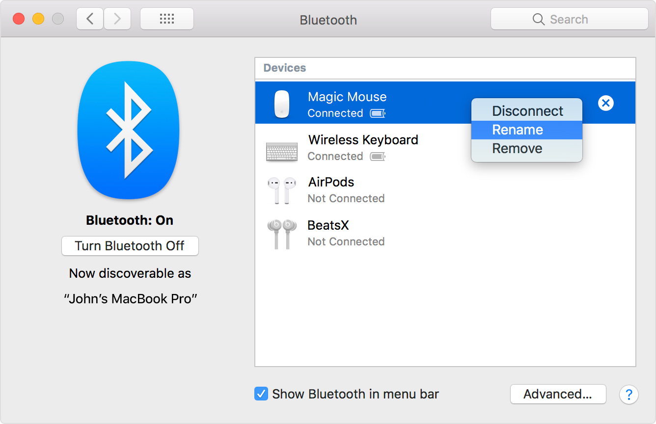The width and height of the screenshot is (656, 424).
Task: Click the back navigation arrow
Action: [x=89, y=18]
